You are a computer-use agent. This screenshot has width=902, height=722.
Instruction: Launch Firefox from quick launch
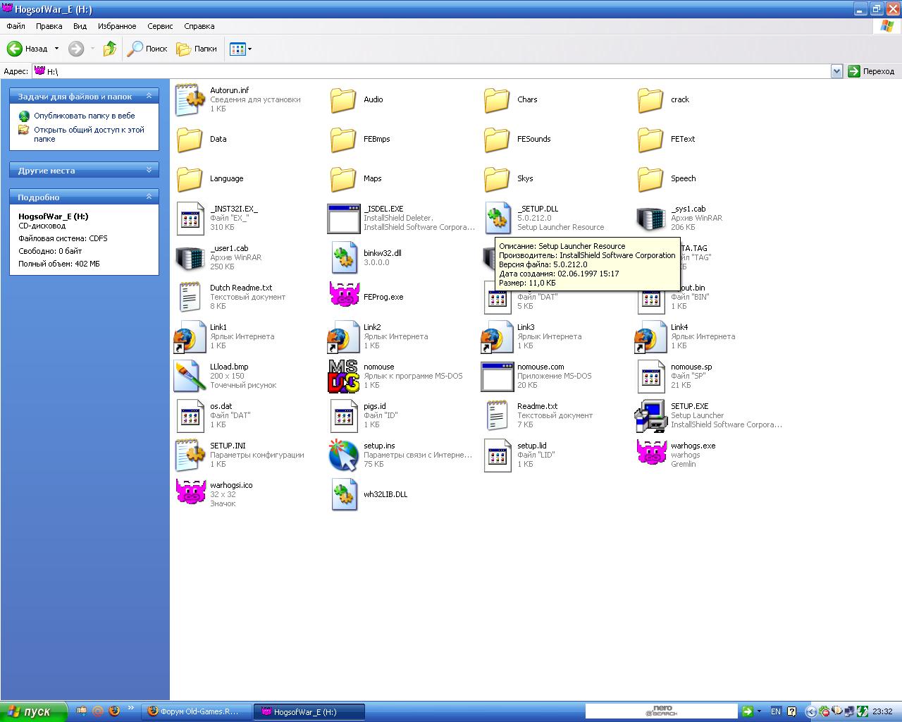tap(113, 711)
